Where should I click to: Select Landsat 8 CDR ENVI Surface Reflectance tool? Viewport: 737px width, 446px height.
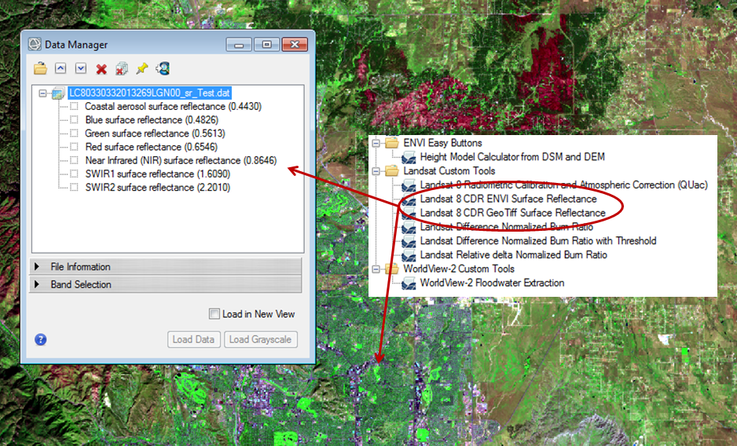(x=508, y=199)
